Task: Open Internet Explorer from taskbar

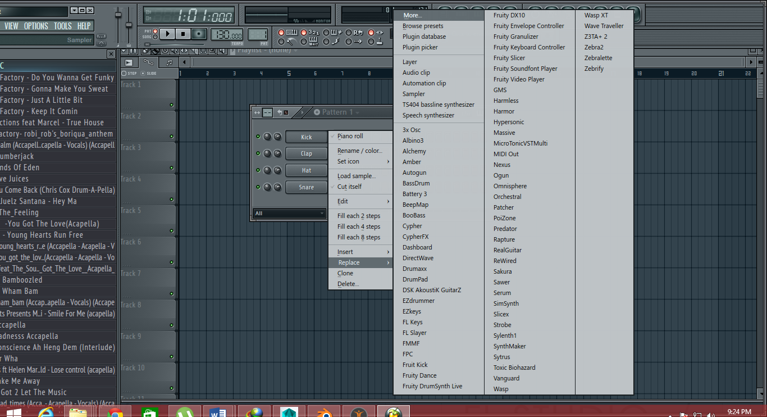Action: click(x=45, y=413)
